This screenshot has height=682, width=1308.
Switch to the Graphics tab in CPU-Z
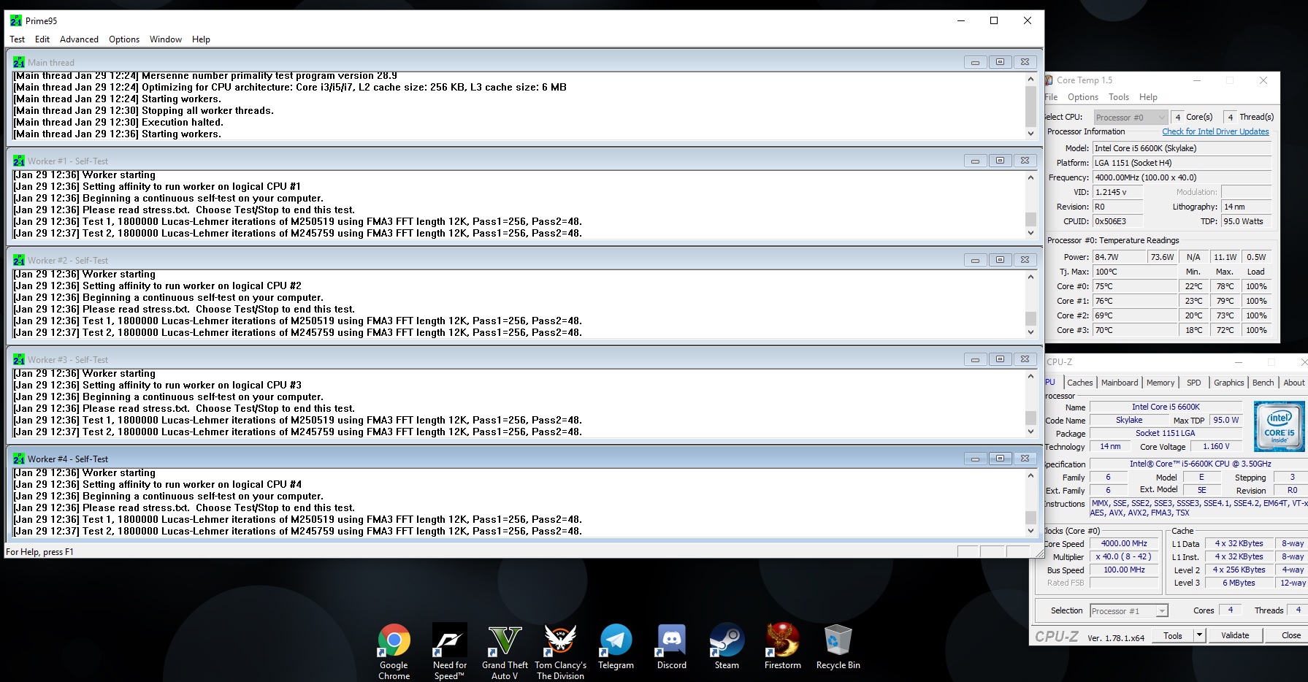pos(1229,383)
